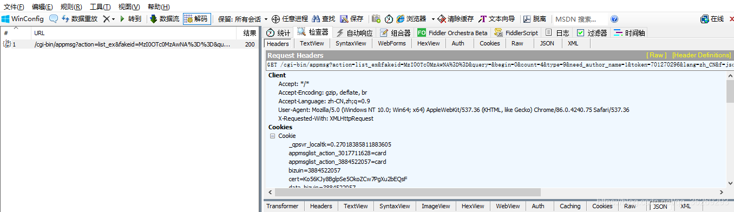Select the response ImageView tab
Image resolution: width=734 pixels, height=212 pixels.
tap(436, 206)
